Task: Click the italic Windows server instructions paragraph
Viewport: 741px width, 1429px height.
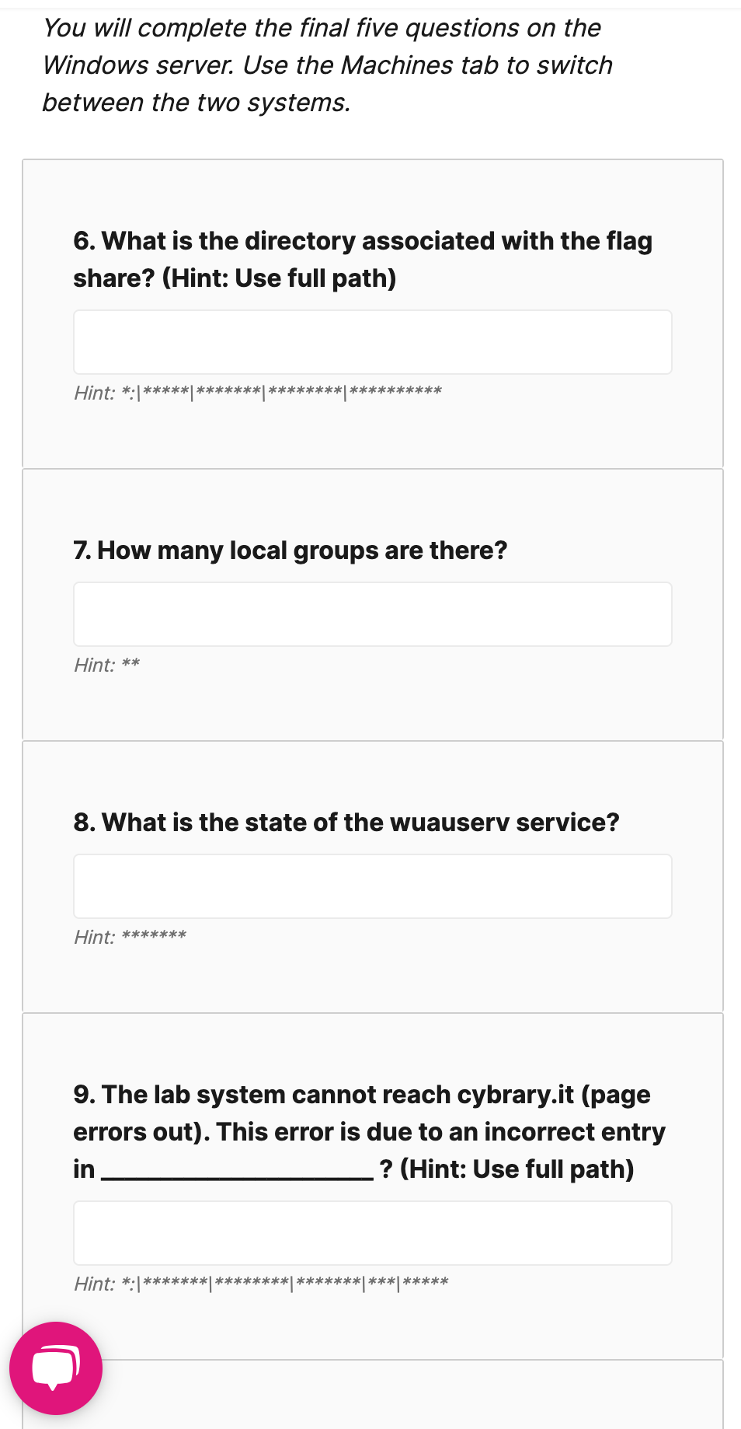Action: 327,65
